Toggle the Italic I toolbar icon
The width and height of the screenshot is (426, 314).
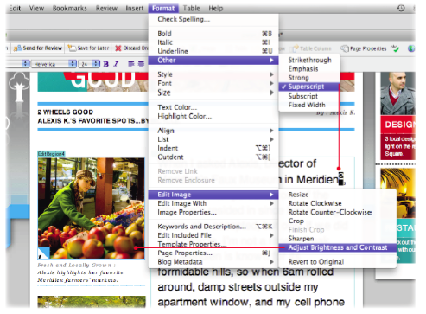click(116, 64)
